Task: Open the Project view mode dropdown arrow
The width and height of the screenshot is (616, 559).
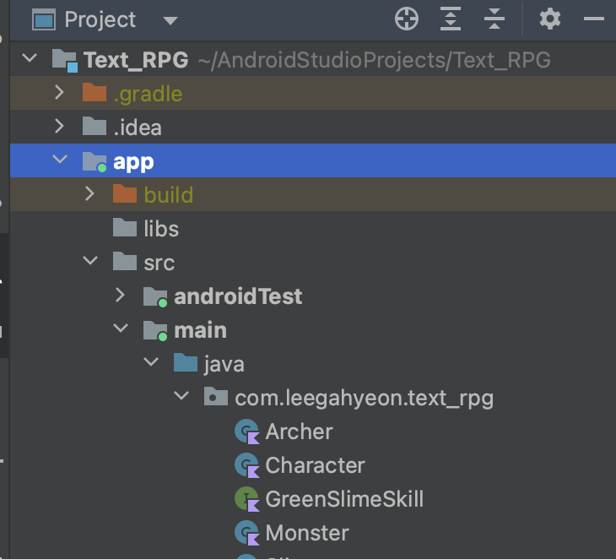Action: [170, 20]
